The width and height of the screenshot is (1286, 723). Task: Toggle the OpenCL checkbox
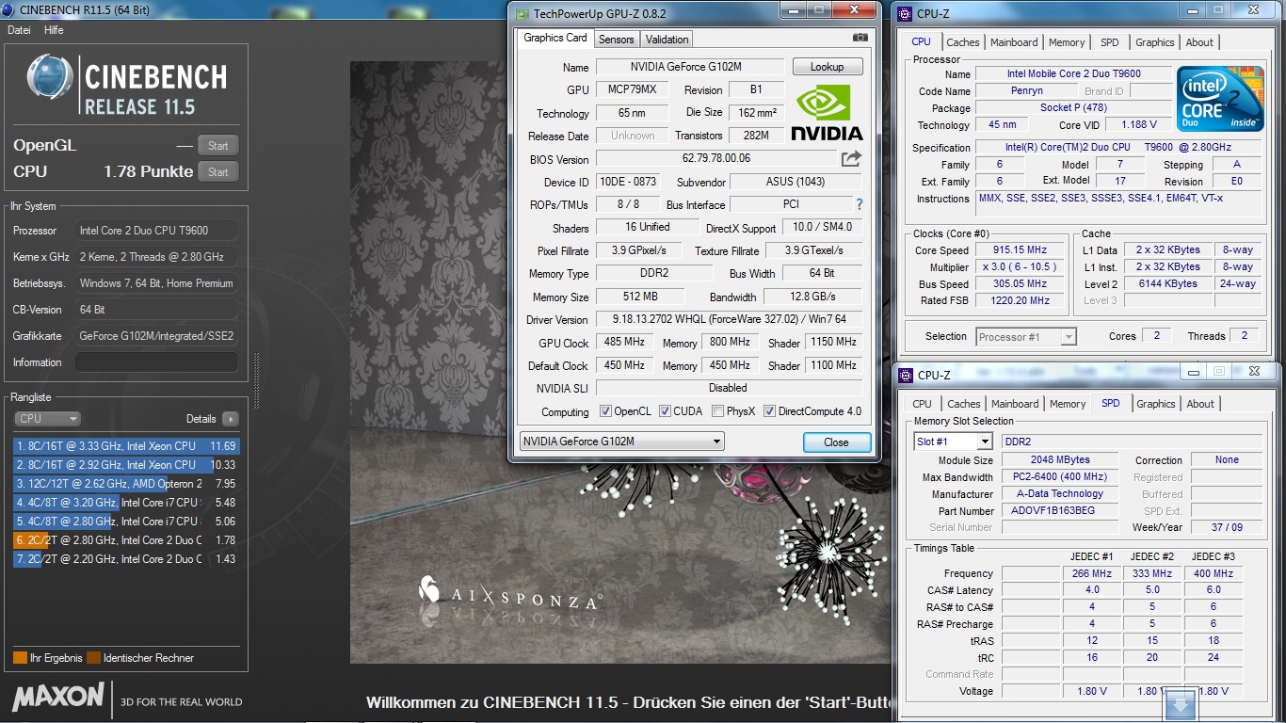tap(605, 411)
